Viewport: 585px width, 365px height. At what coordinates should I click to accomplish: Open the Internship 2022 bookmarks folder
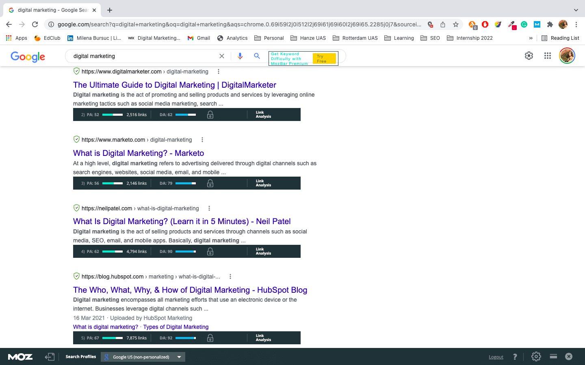(x=470, y=38)
